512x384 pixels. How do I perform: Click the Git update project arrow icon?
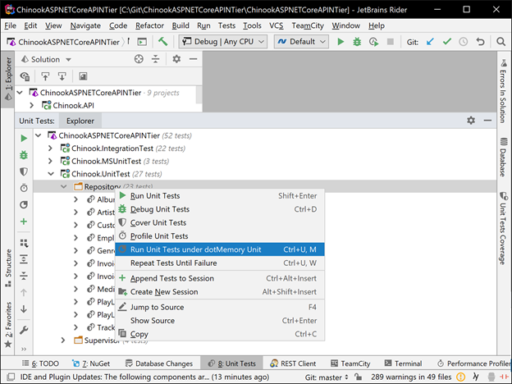(x=431, y=41)
